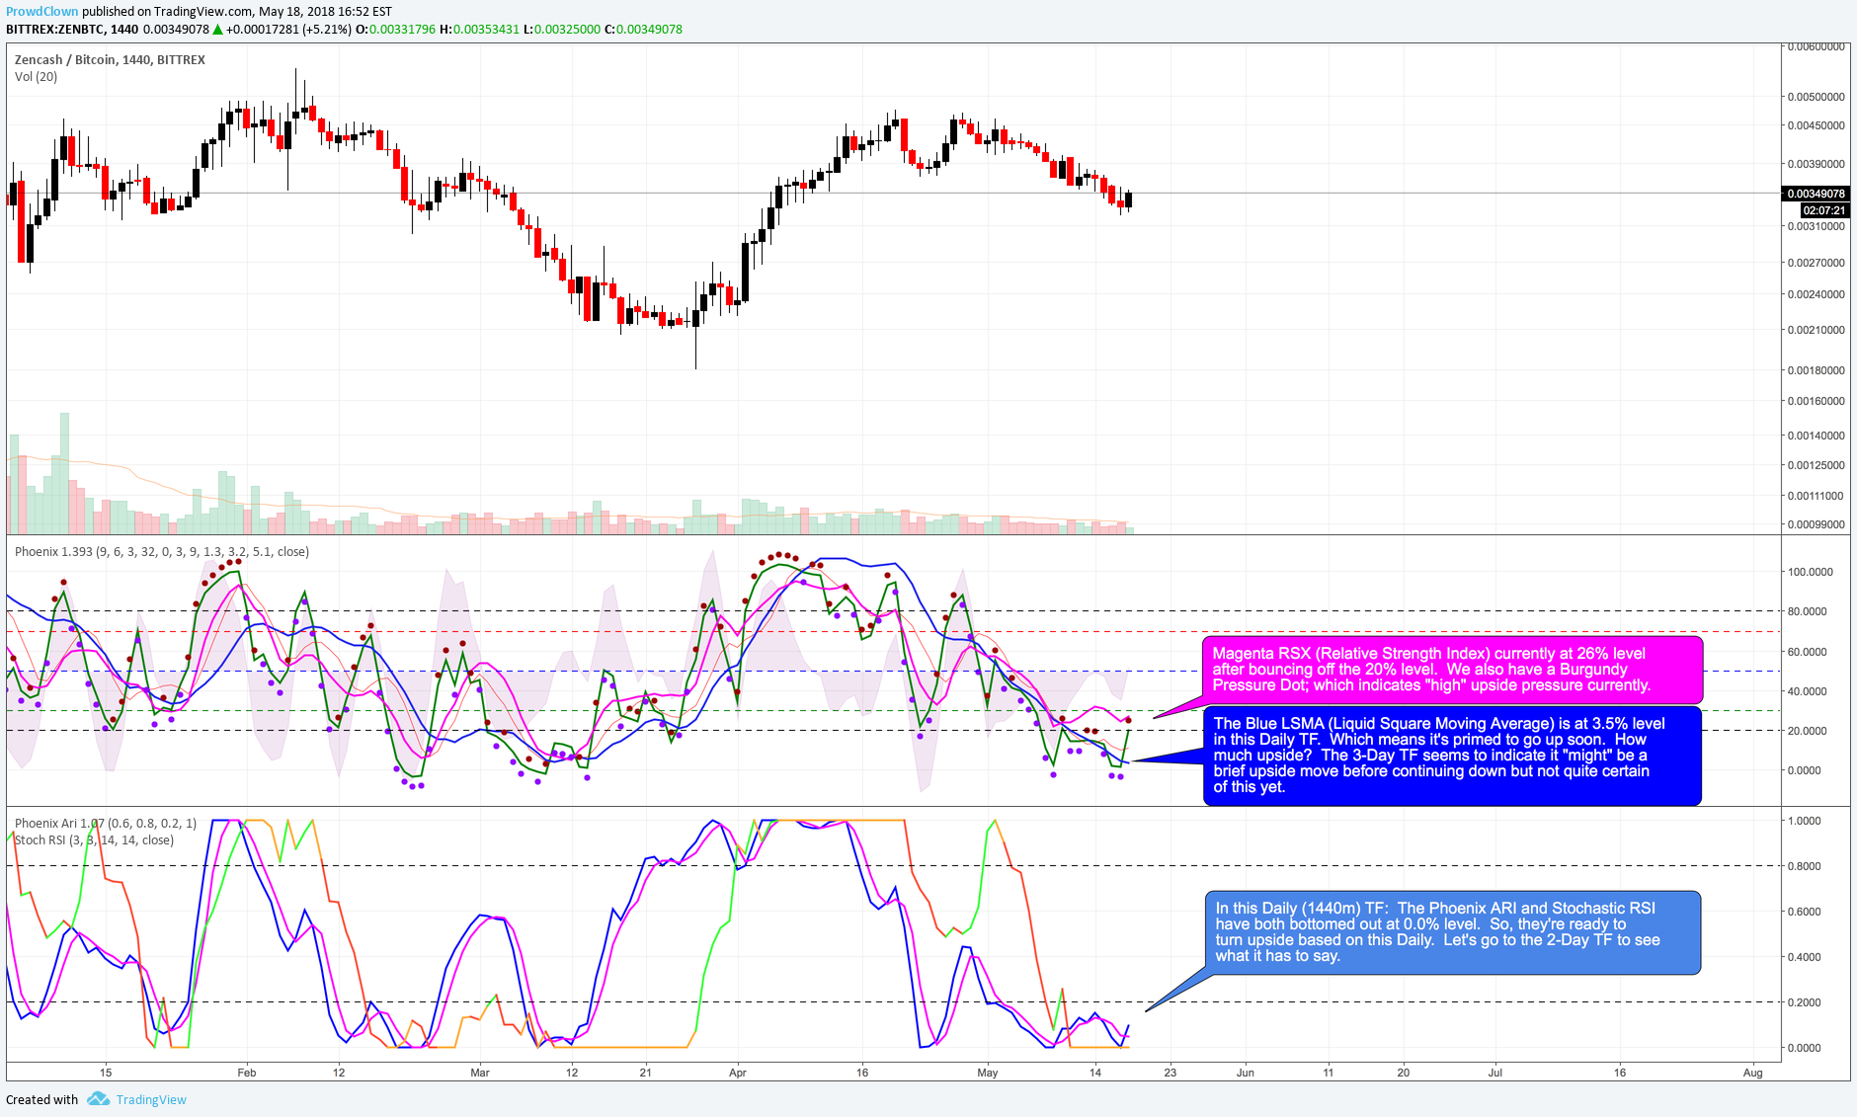Click the 02:07:21 bar countdown label
1857x1117 pixels.
coord(1823,210)
